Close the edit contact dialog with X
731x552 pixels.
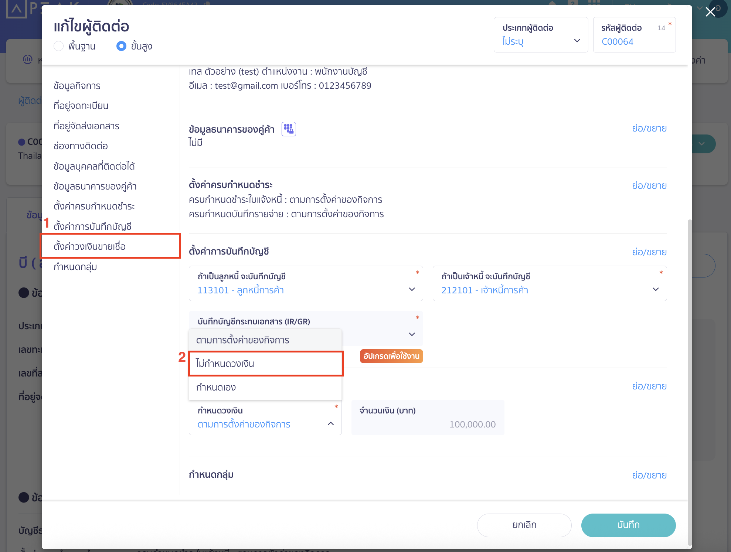(710, 12)
